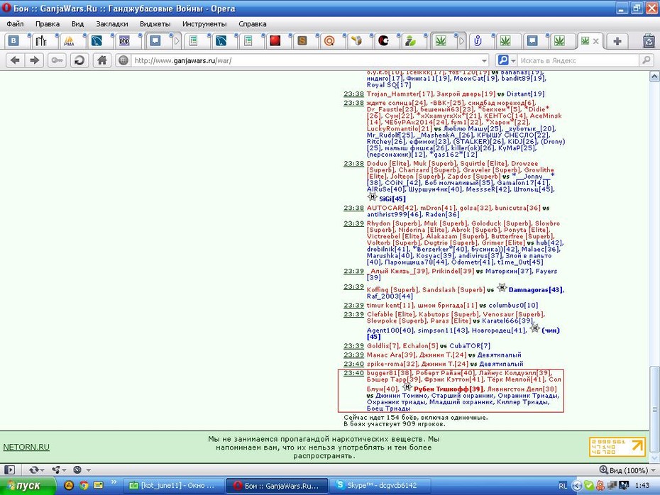Screen dimensions: 660x495
Task: Click the Google Chrome quick launch icon
Action: tap(84, 485)
